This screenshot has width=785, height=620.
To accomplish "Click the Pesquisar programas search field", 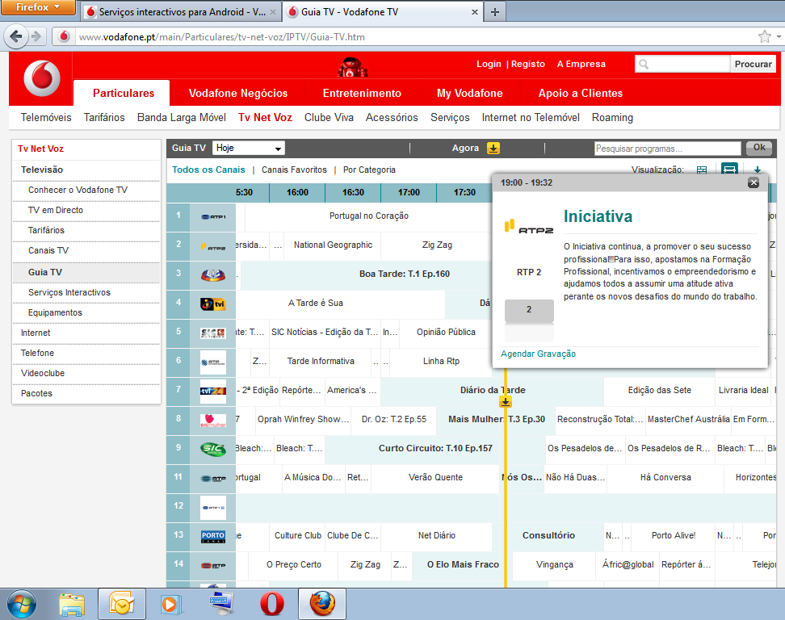I will 667,149.
